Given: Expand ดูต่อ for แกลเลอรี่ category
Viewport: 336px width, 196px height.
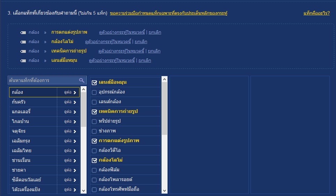Looking at the screenshot, I should pos(70,112).
